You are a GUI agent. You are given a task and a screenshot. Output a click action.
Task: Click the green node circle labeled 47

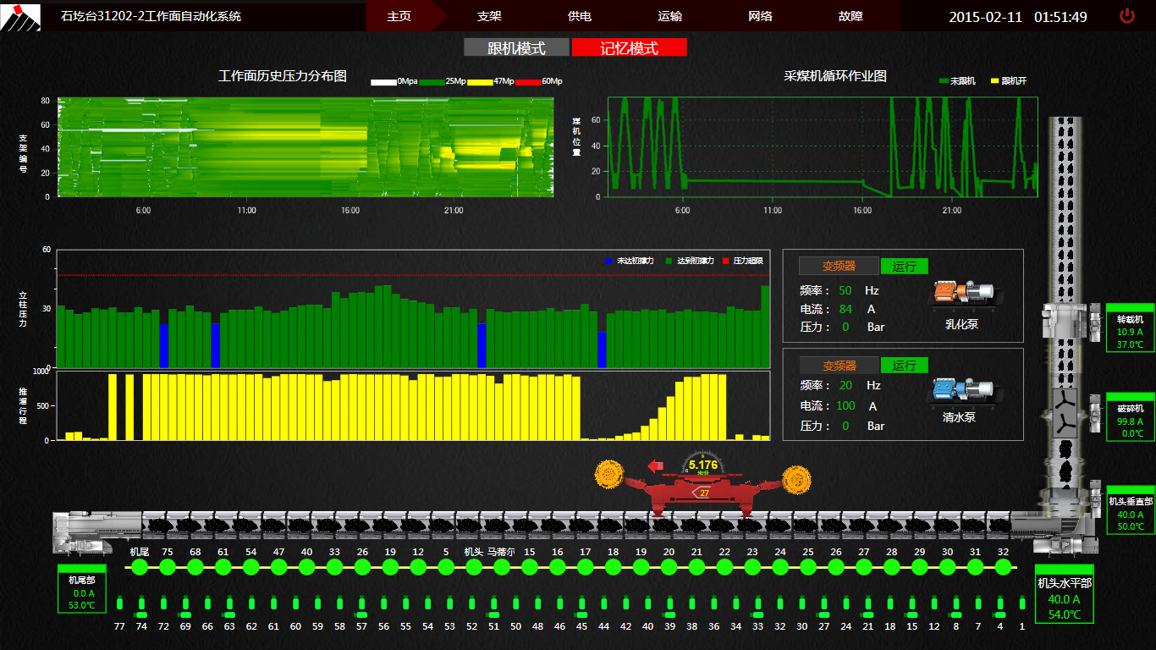(x=278, y=567)
